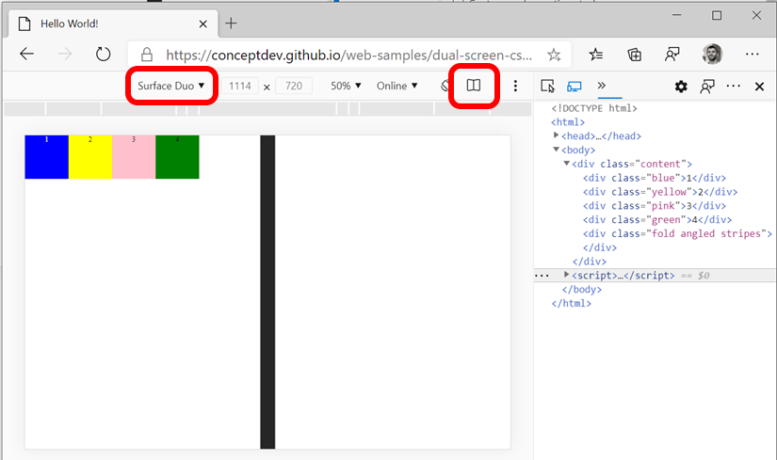The image size is (777, 460).
Task: Click the width field showing 1114
Action: tap(240, 86)
